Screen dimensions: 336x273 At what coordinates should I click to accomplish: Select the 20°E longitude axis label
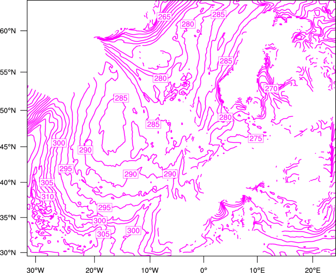tap(312, 270)
